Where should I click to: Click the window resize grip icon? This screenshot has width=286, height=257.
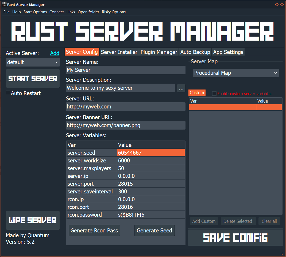(x=282, y=254)
